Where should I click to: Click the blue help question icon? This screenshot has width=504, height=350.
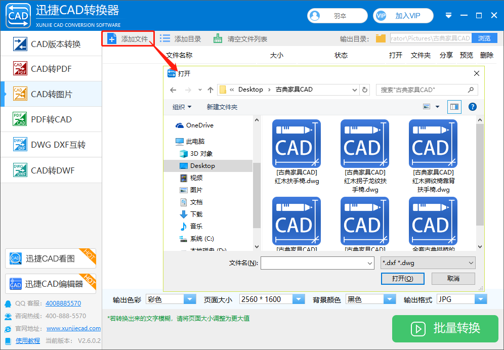tap(473, 107)
